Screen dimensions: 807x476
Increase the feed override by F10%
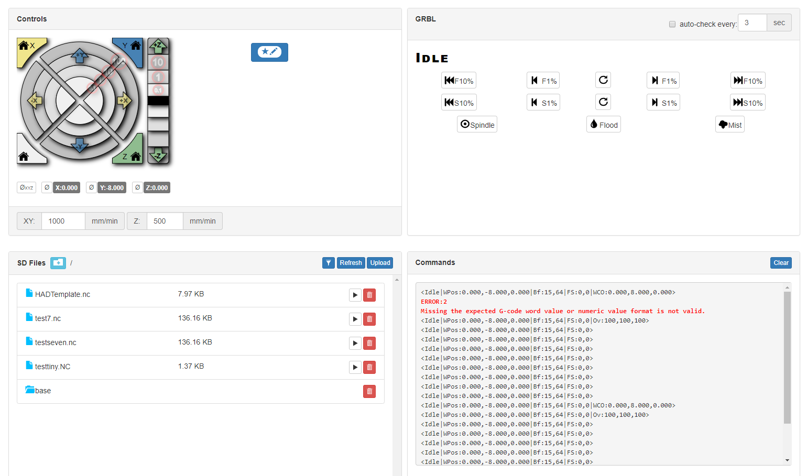(x=748, y=81)
